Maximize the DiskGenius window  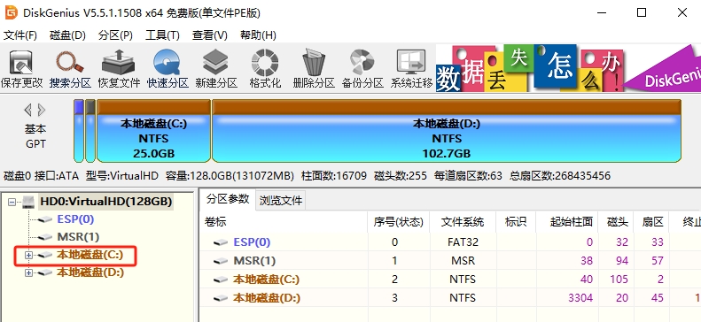pos(642,12)
